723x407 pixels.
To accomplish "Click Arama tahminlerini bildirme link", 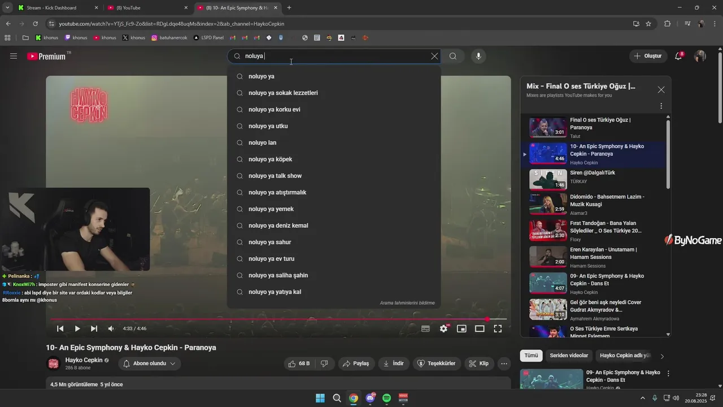I will pos(407,303).
